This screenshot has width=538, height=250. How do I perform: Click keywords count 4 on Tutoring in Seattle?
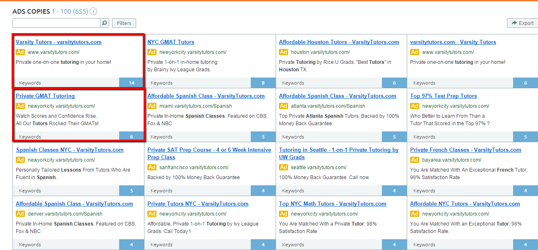point(394,191)
